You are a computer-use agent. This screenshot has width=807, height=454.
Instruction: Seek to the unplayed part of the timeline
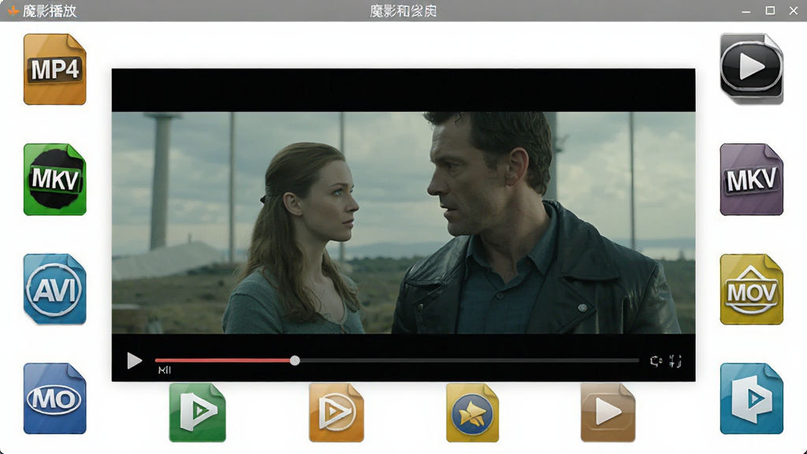[x=470, y=360]
